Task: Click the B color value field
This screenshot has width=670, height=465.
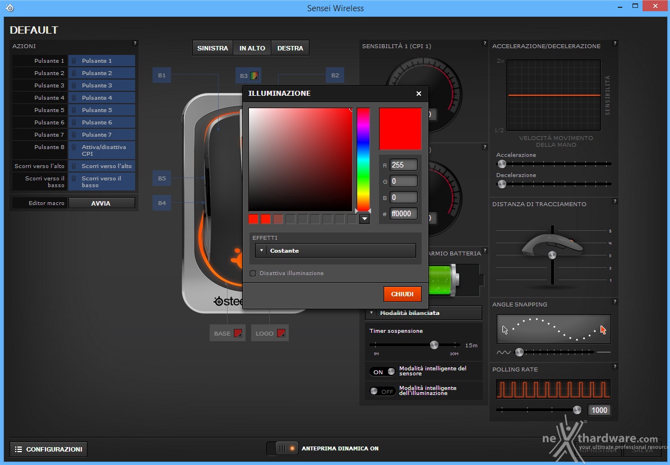Action: [403, 198]
